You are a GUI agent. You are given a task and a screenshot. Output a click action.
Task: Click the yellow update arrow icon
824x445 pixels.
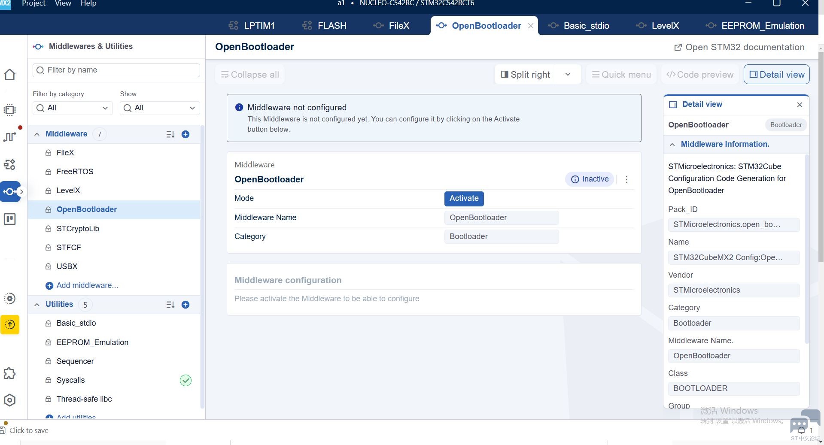pos(10,324)
